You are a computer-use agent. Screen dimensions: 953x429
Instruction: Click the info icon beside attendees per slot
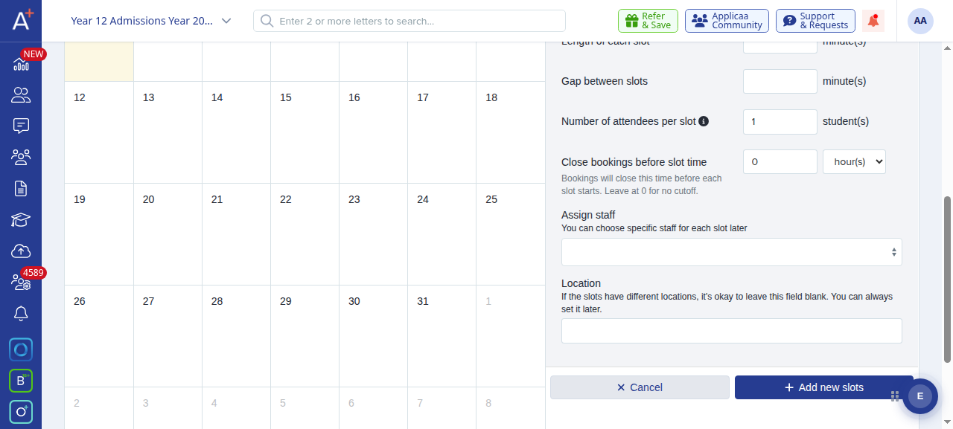[704, 121]
